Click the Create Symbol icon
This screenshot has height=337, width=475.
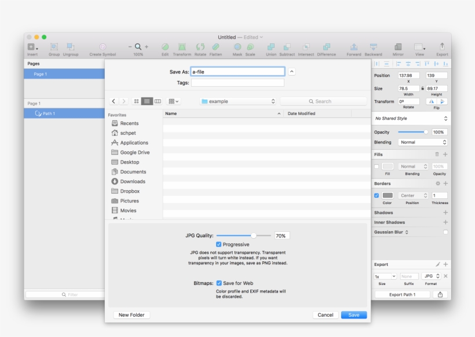(103, 47)
